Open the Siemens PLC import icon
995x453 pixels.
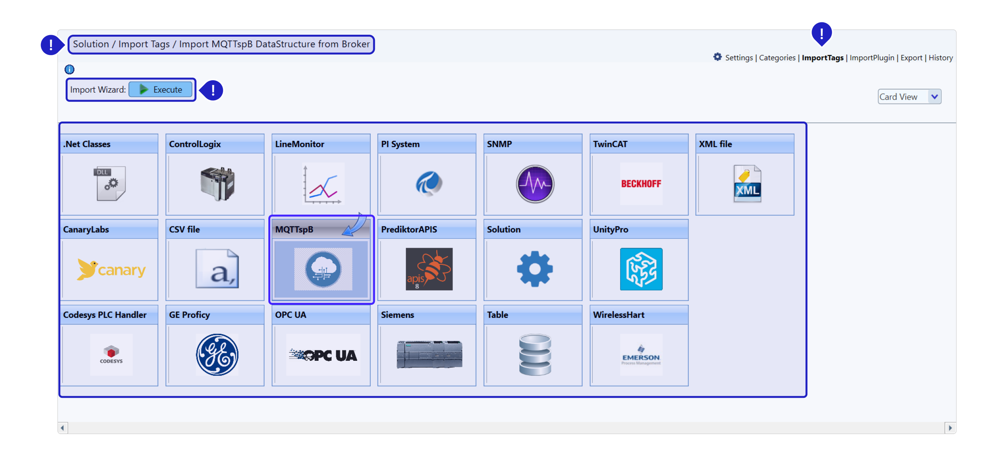(x=429, y=355)
